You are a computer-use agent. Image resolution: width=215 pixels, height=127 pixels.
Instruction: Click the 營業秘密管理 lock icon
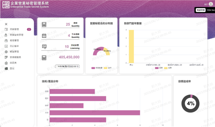click(6, 35)
